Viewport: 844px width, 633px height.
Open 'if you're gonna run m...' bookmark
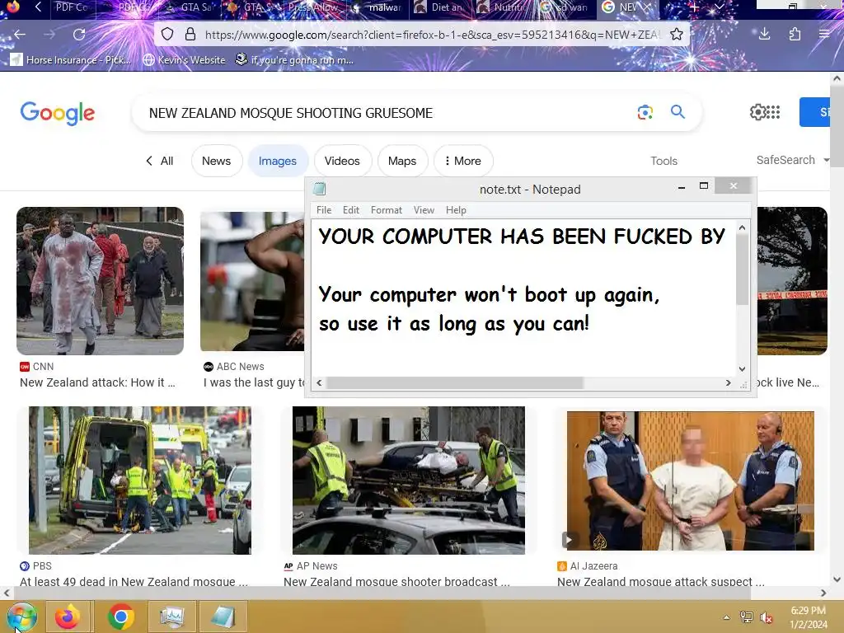(x=294, y=59)
